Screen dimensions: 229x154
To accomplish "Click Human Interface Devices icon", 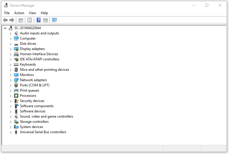I will 16,54.
